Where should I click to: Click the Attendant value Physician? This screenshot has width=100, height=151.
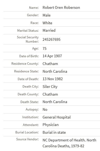point(51,125)
